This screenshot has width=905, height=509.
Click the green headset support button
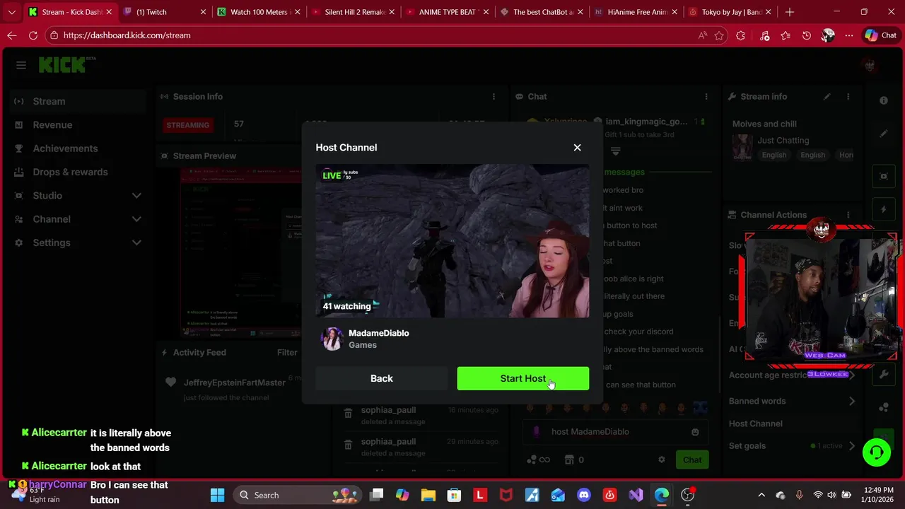[x=877, y=452]
